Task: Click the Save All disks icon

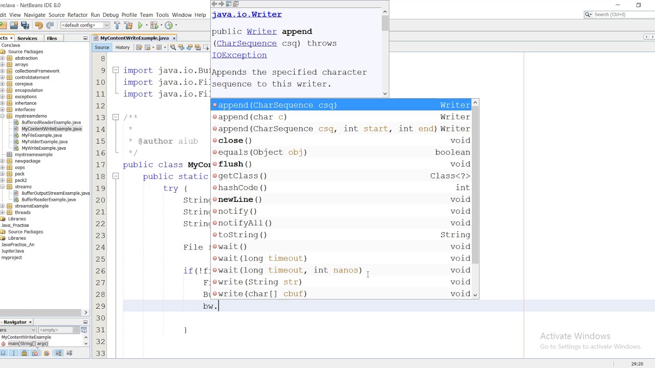Action: 25,25
